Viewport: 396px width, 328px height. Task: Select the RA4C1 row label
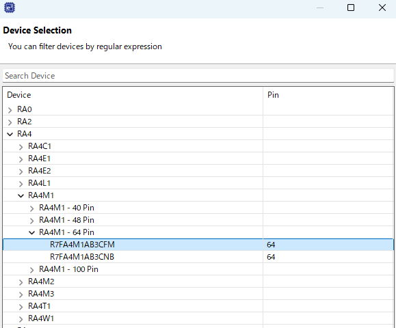40,146
